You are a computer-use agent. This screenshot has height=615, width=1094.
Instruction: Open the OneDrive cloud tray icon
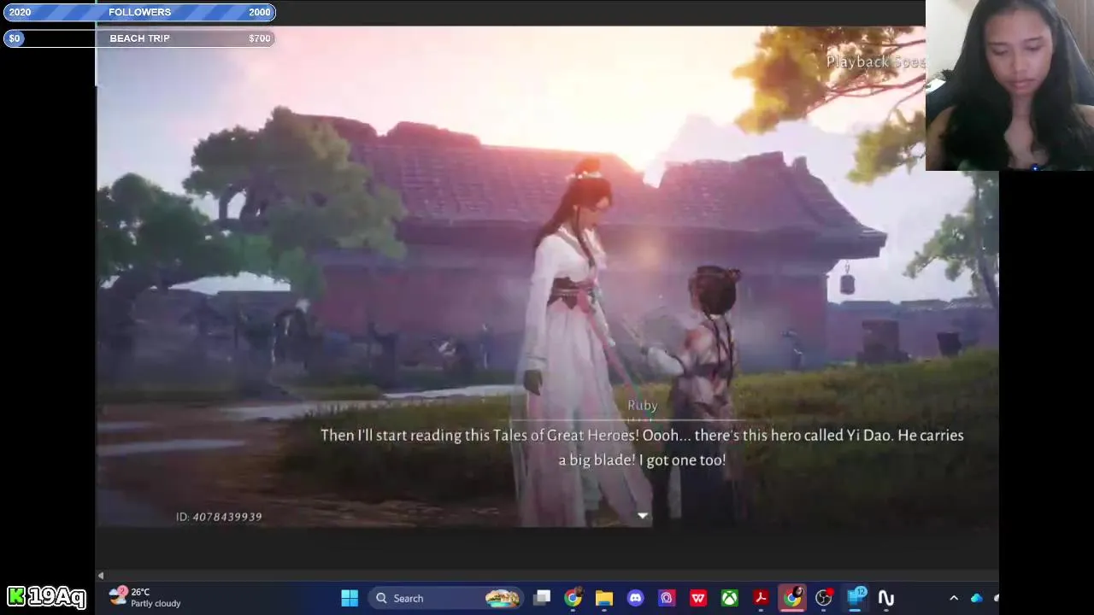point(976,598)
